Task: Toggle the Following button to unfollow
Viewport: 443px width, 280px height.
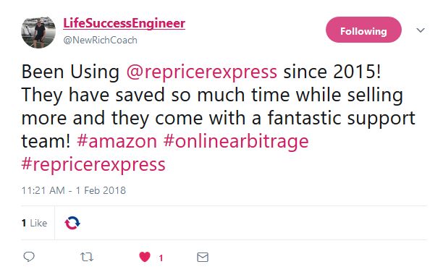Action: tap(363, 30)
